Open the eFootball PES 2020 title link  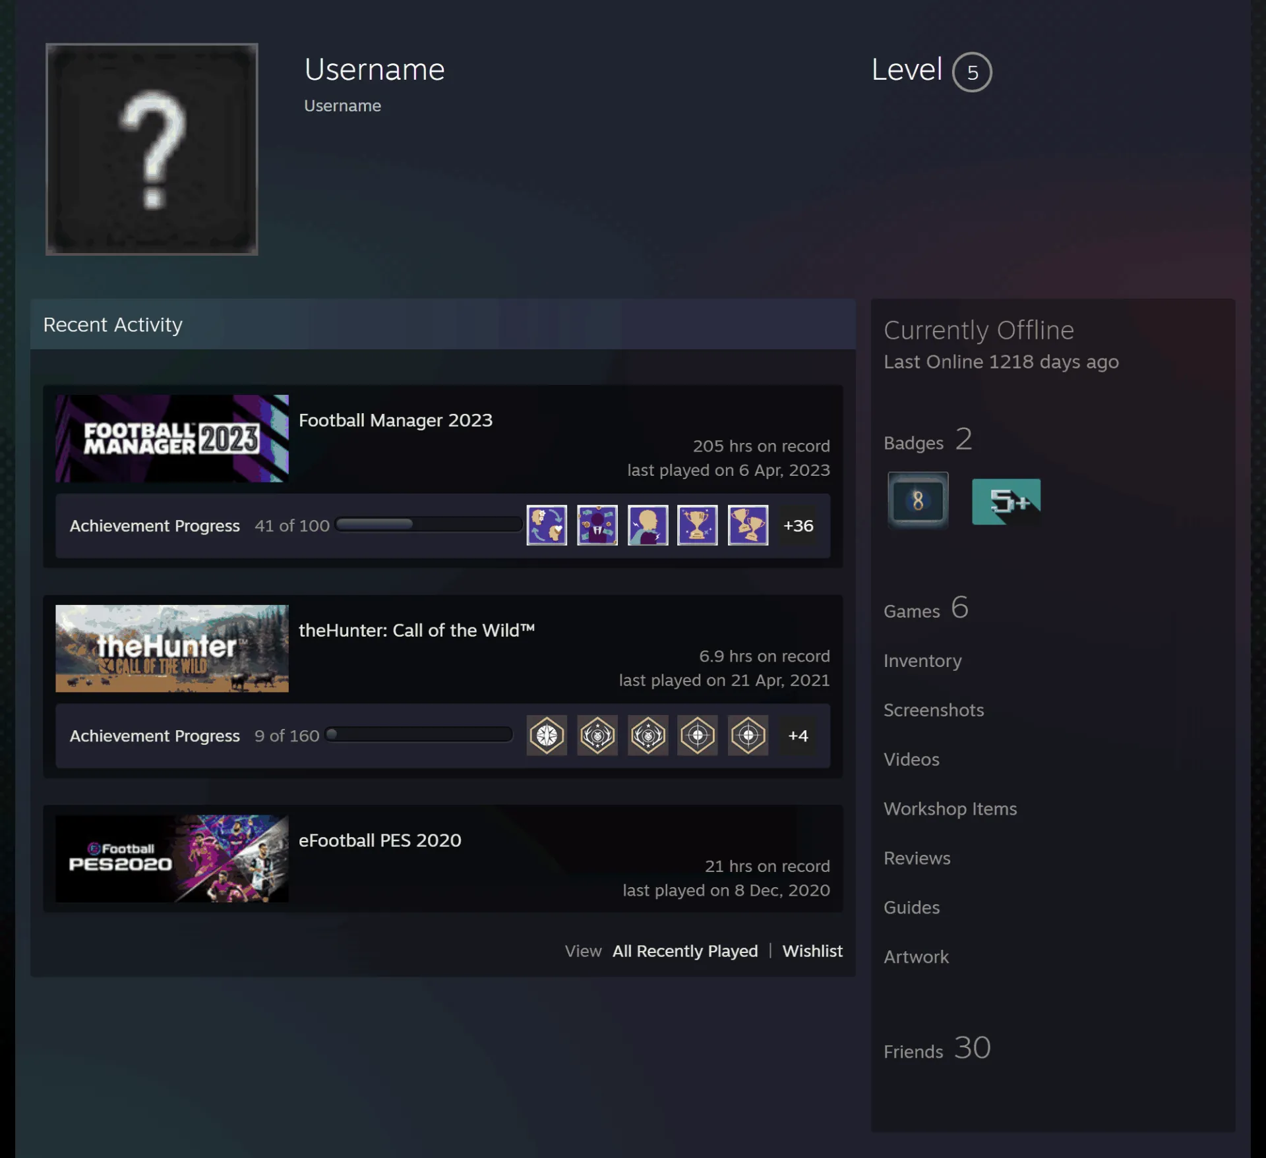(x=380, y=840)
